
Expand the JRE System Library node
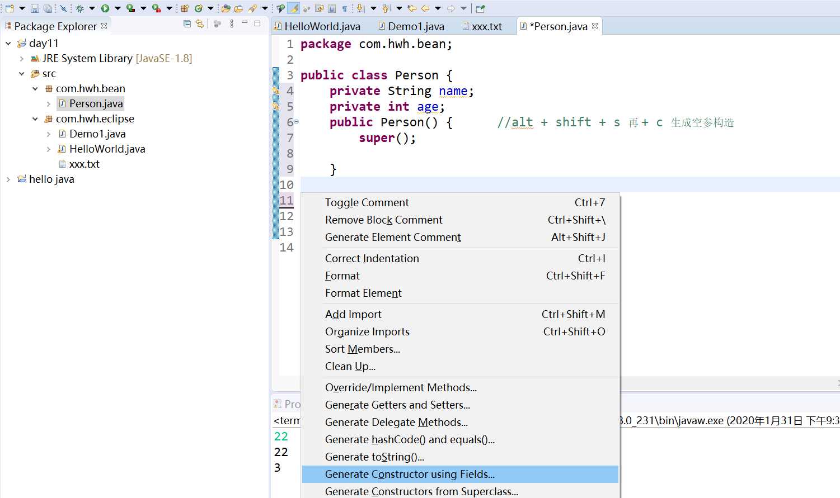pyautogui.click(x=22, y=59)
